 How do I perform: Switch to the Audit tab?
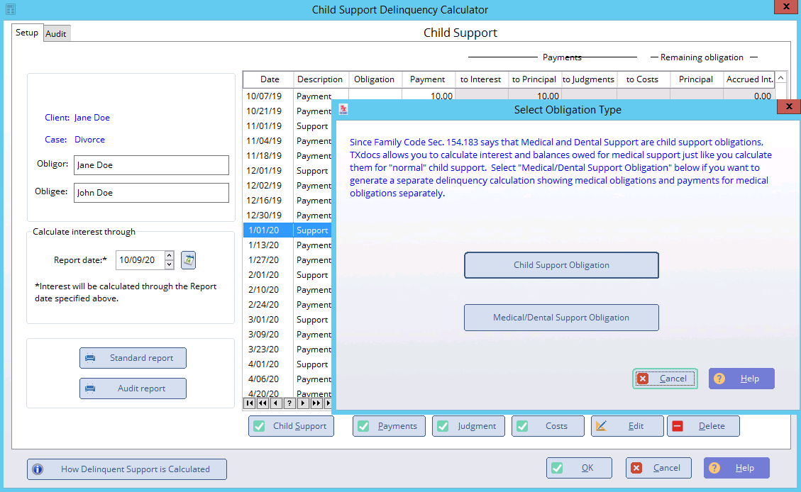(56, 33)
